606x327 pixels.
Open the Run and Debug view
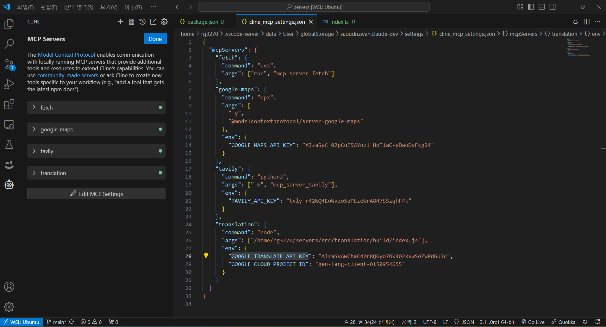click(x=9, y=84)
